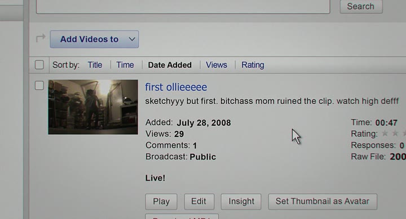Open the first ollieeeee title link
This screenshot has height=219, width=406.
click(x=176, y=87)
